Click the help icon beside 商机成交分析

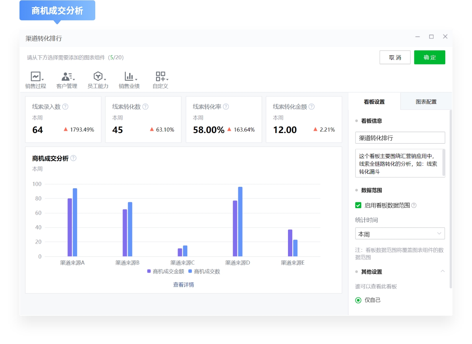pyautogui.click(x=74, y=158)
